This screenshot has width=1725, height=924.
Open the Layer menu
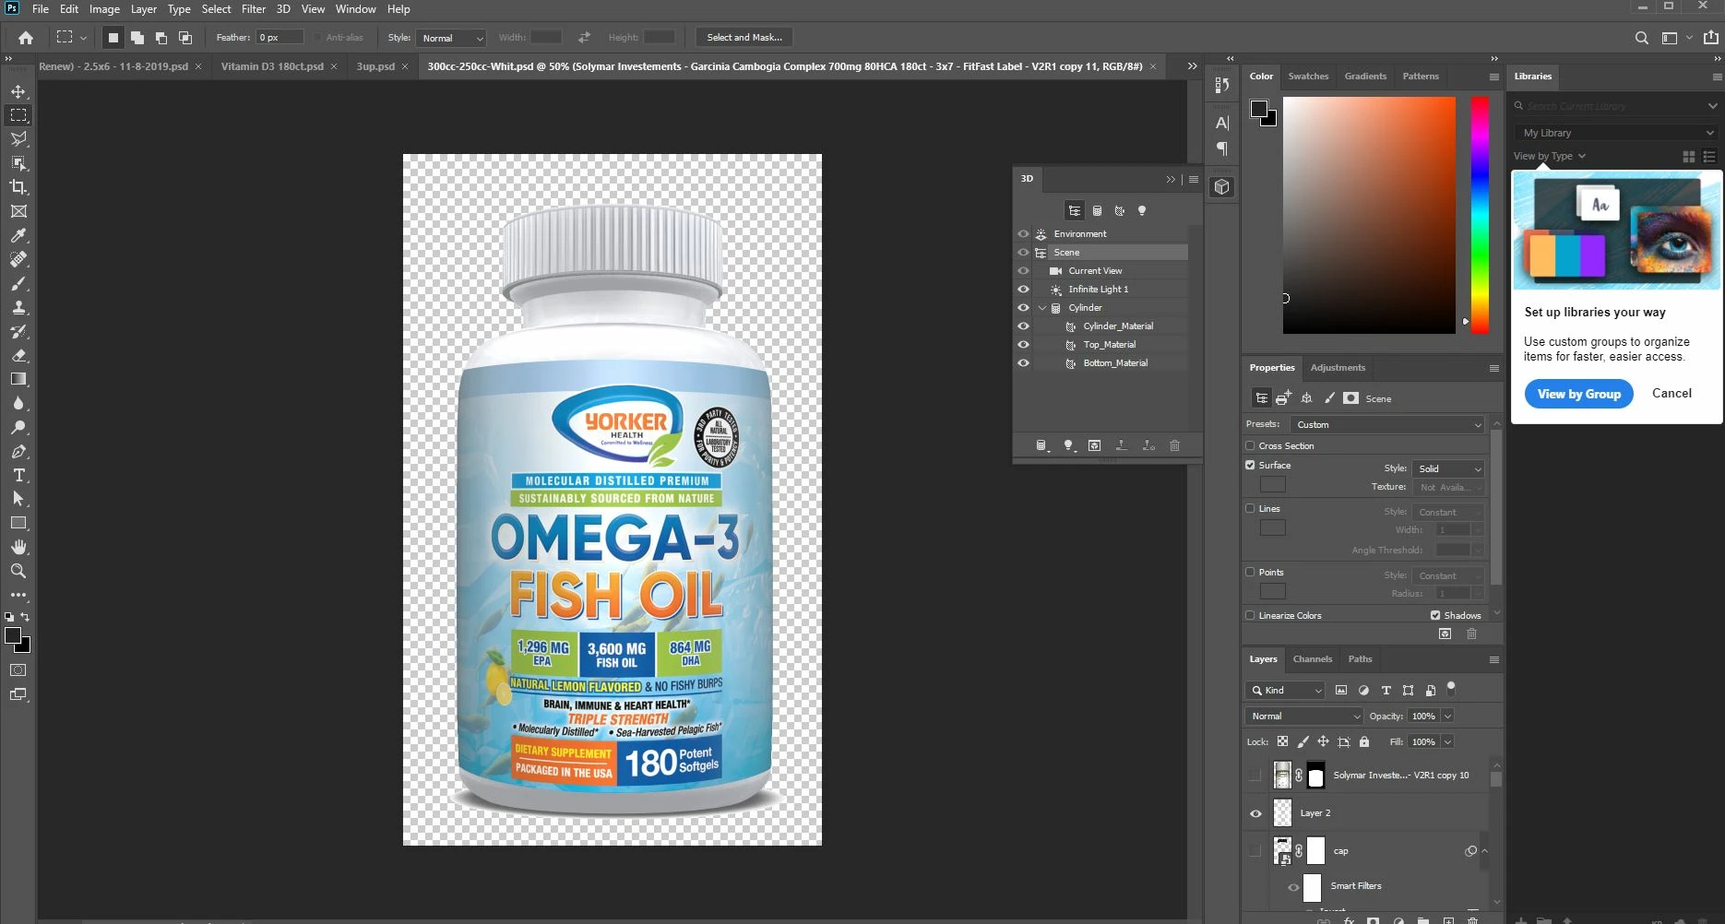coord(143,9)
